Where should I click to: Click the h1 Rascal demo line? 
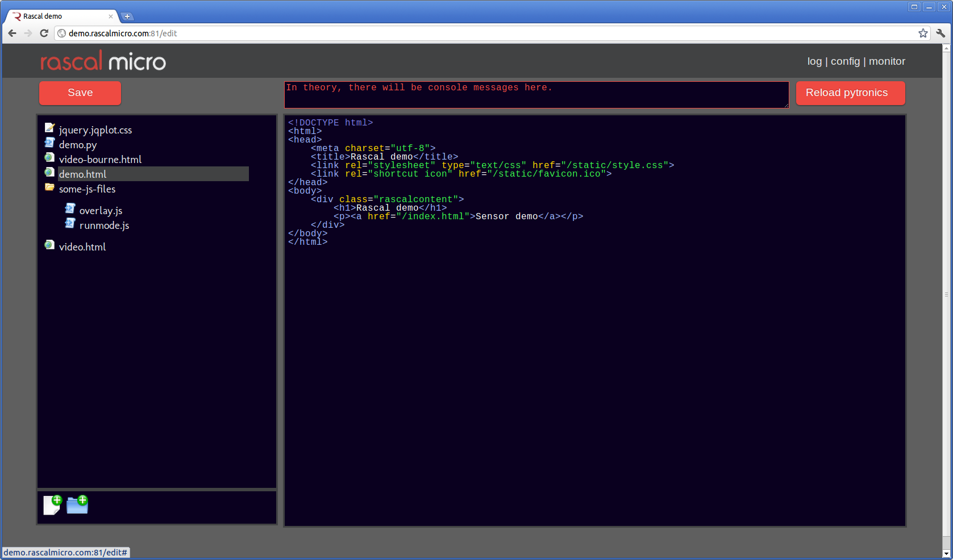click(390, 208)
